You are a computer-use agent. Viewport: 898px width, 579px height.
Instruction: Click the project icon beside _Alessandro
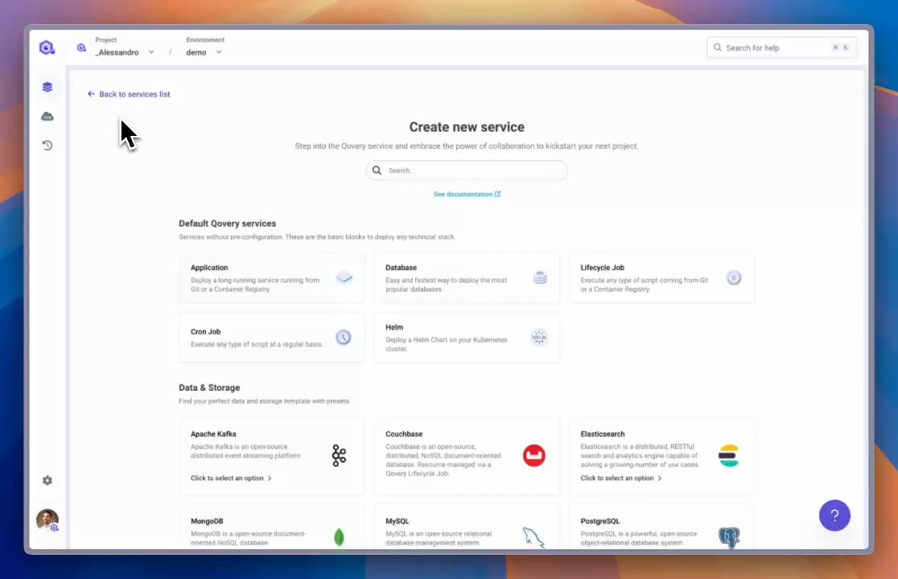pyautogui.click(x=81, y=47)
